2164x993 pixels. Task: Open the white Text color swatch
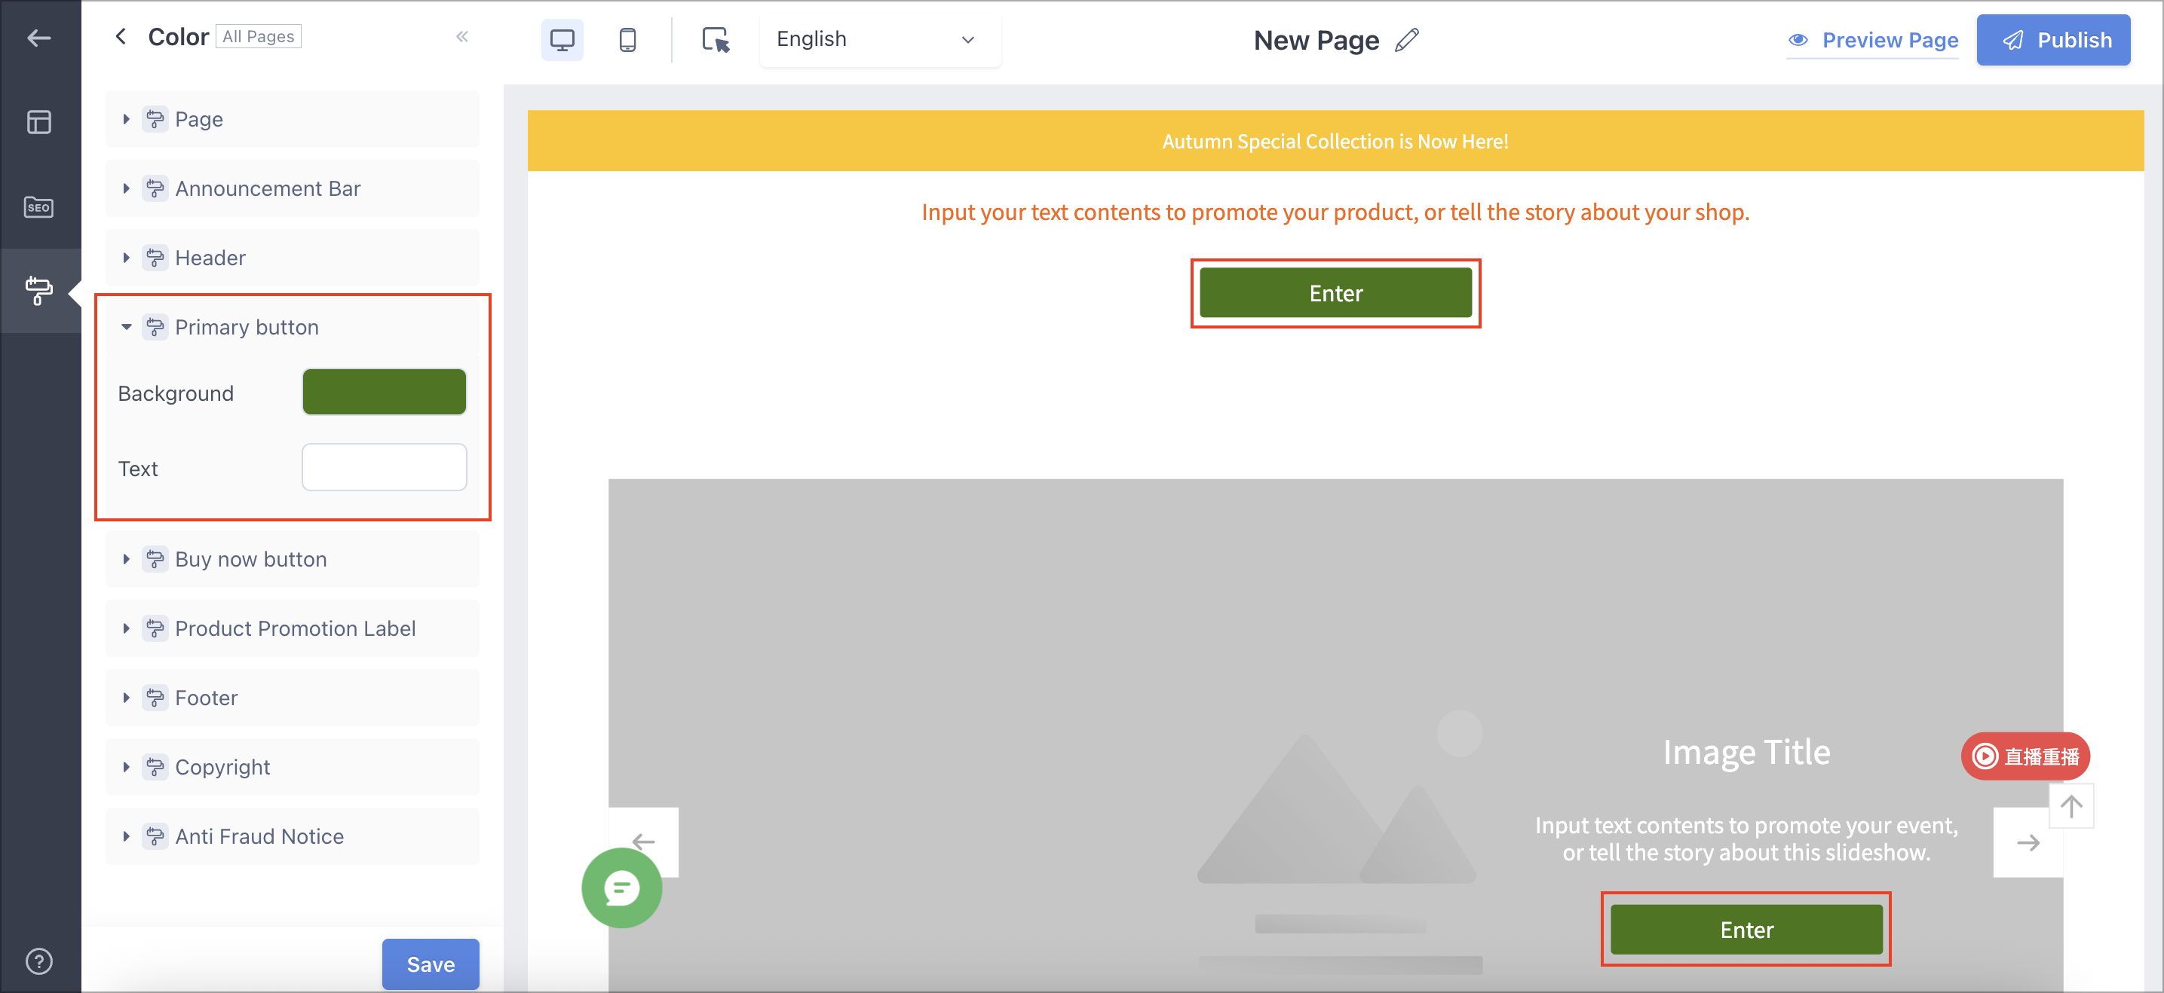click(384, 468)
